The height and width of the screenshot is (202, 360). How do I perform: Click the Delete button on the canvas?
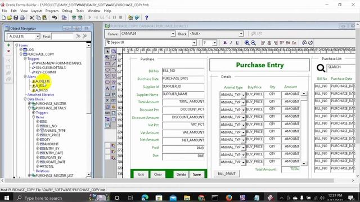(181, 175)
